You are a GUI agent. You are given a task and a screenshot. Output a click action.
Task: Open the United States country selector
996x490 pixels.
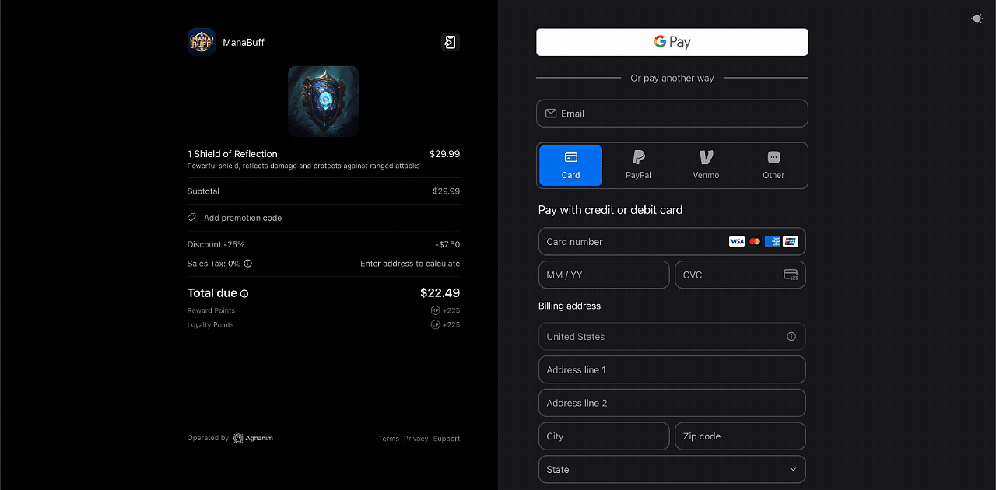661,337
